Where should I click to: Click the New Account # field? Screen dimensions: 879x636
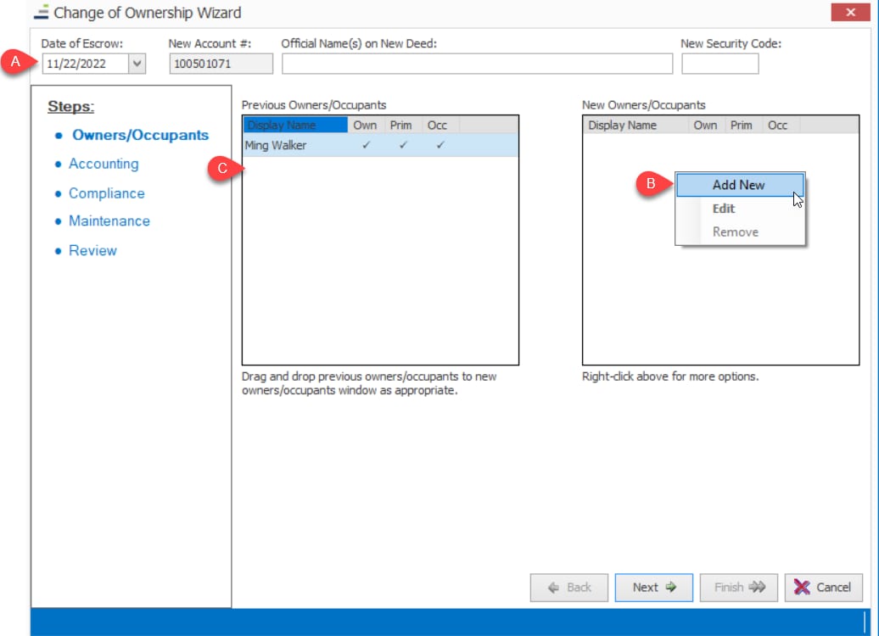pyautogui.click(x=221, y=64)
